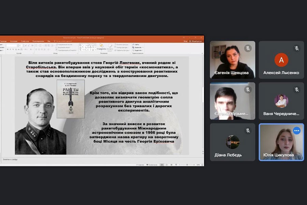Click Примечания comments button in status bar

152,165
